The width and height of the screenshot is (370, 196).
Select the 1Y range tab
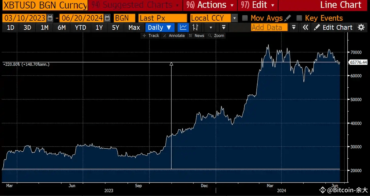99,27
